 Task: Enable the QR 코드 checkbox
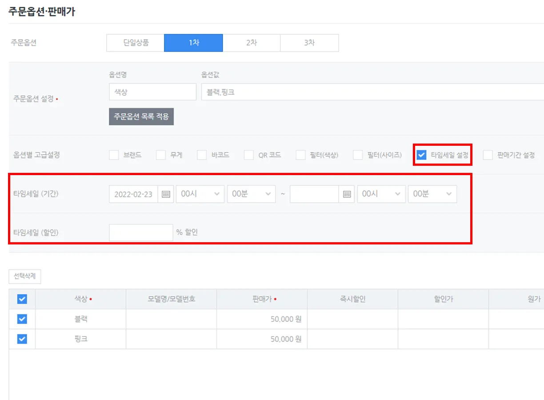tap(249, 155)
